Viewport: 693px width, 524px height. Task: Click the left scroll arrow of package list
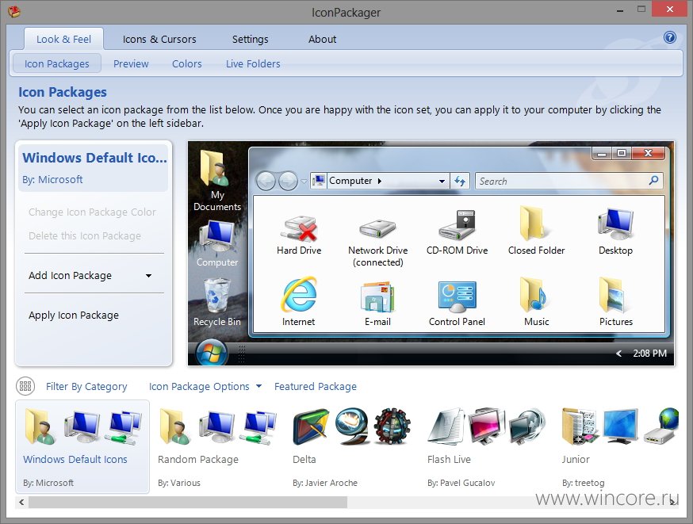21,502
